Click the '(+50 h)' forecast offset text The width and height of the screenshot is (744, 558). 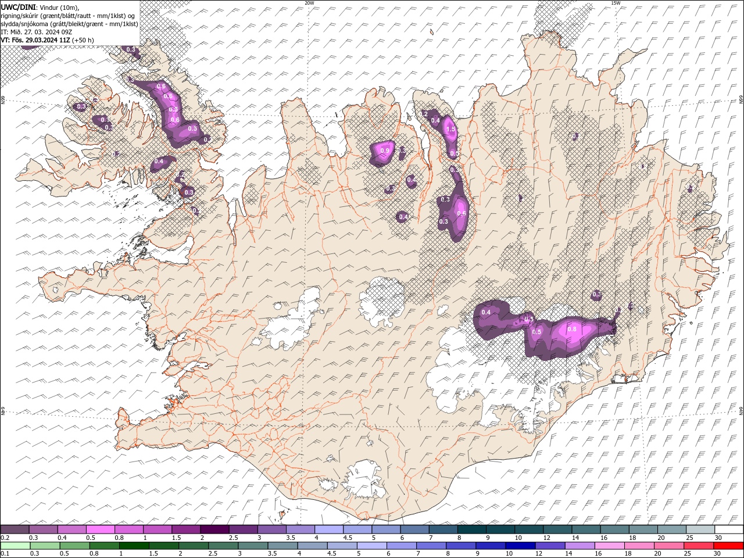(83, 40)
